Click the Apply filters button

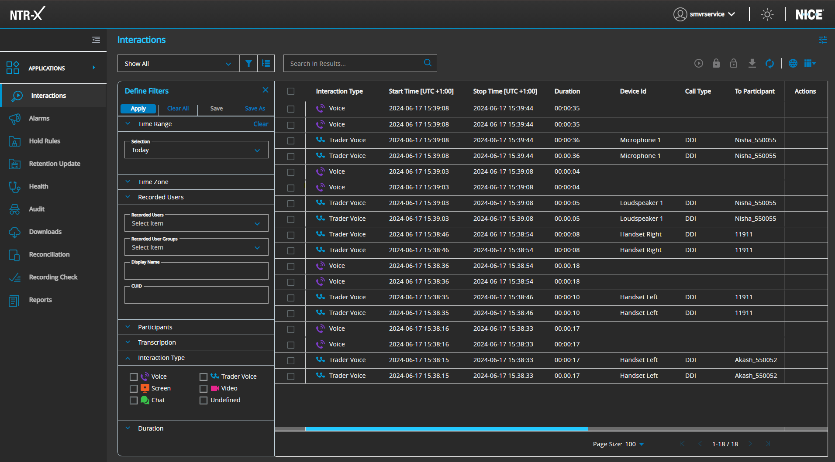(x=138, y=108)
